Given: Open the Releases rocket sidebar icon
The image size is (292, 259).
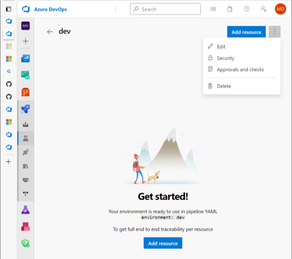Looking at the screenshot, I should pyautogui.click(x=25, y=152).
